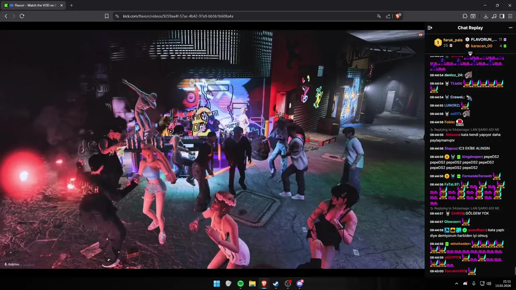Image resolution: width=516 pixels, height=290 pixels.
Task: Toggle the browser sidebar panel
Action: pyautogui.click(x=502, y=16)
